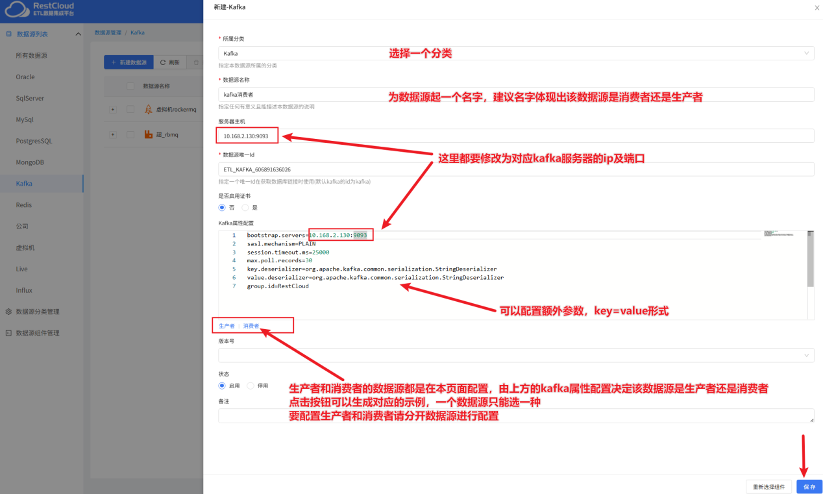Click the 数据源列表 list icon in sidebar
This screenshot has width=823, height=494.
[x=8, y=34]
